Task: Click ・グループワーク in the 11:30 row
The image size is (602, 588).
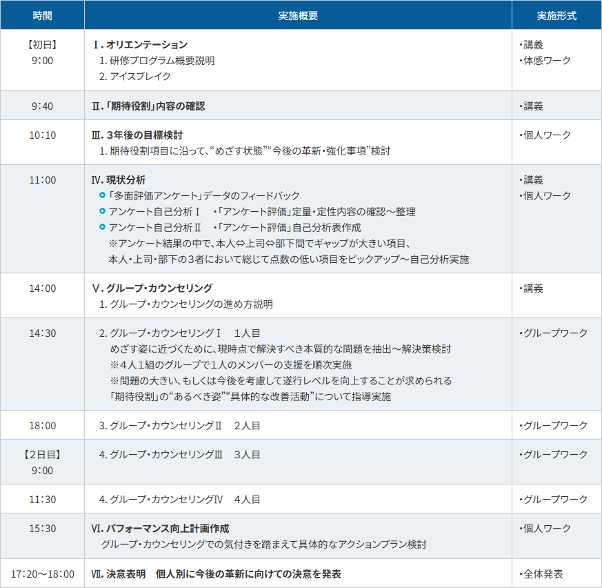Action: pos(553,500)
